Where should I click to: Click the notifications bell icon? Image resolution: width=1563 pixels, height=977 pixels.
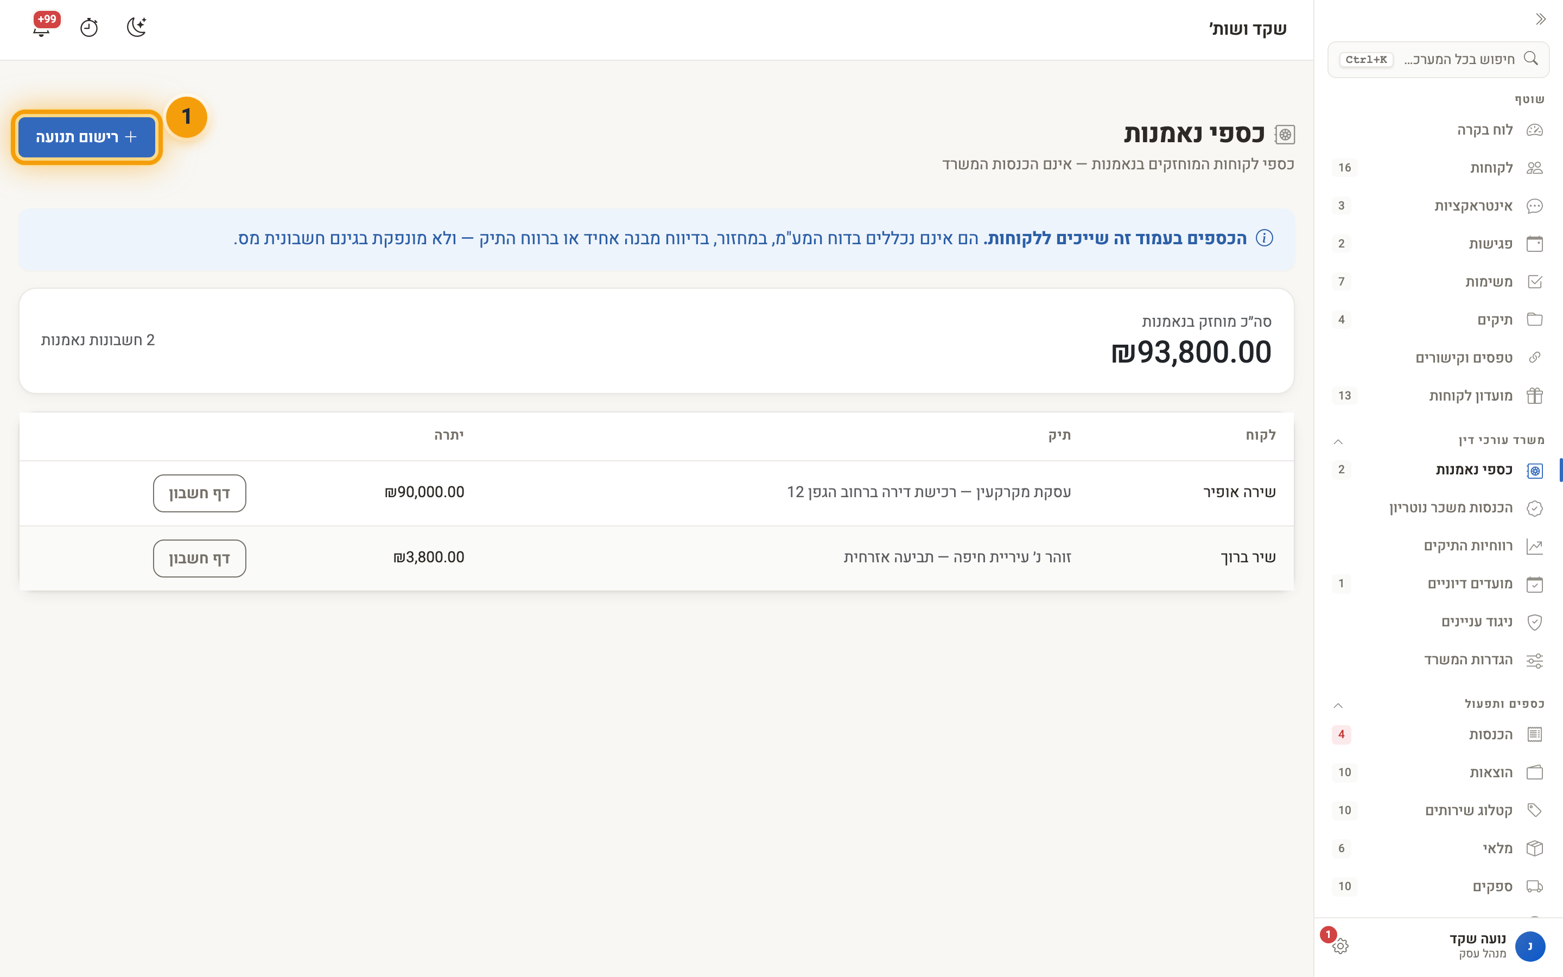coord(42,29)
